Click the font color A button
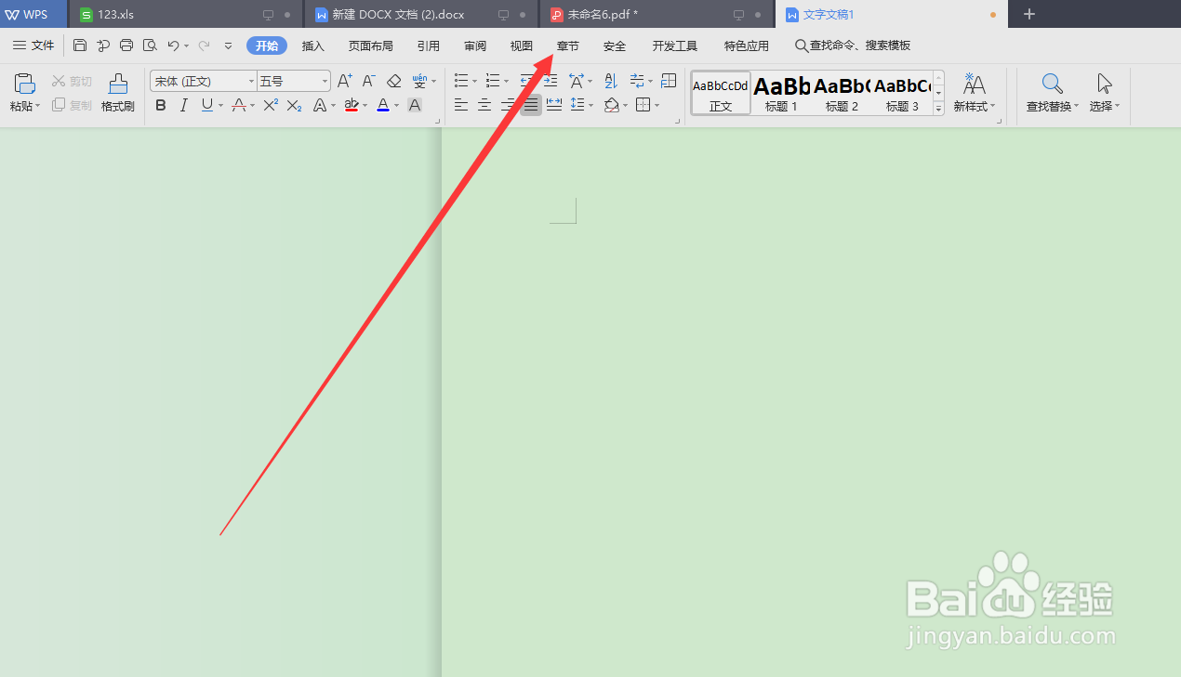The width and height of the screenshot is (1181, 677). [383, 106]
